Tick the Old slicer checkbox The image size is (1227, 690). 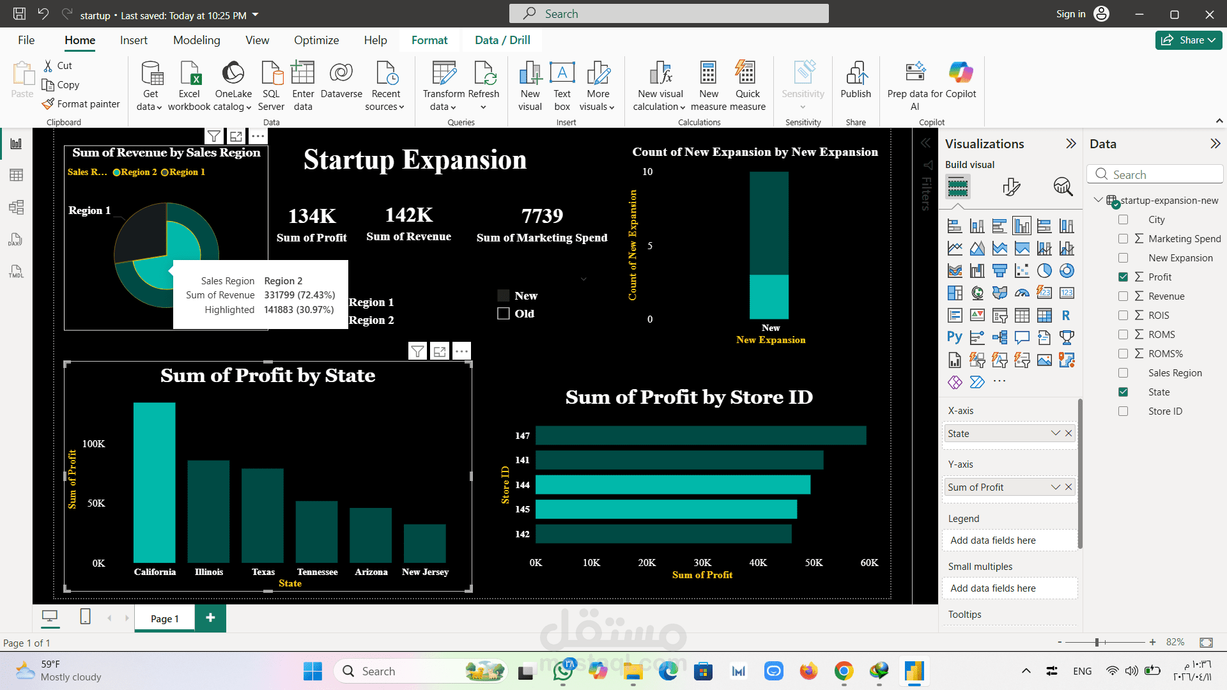click(x=504, y=314)
